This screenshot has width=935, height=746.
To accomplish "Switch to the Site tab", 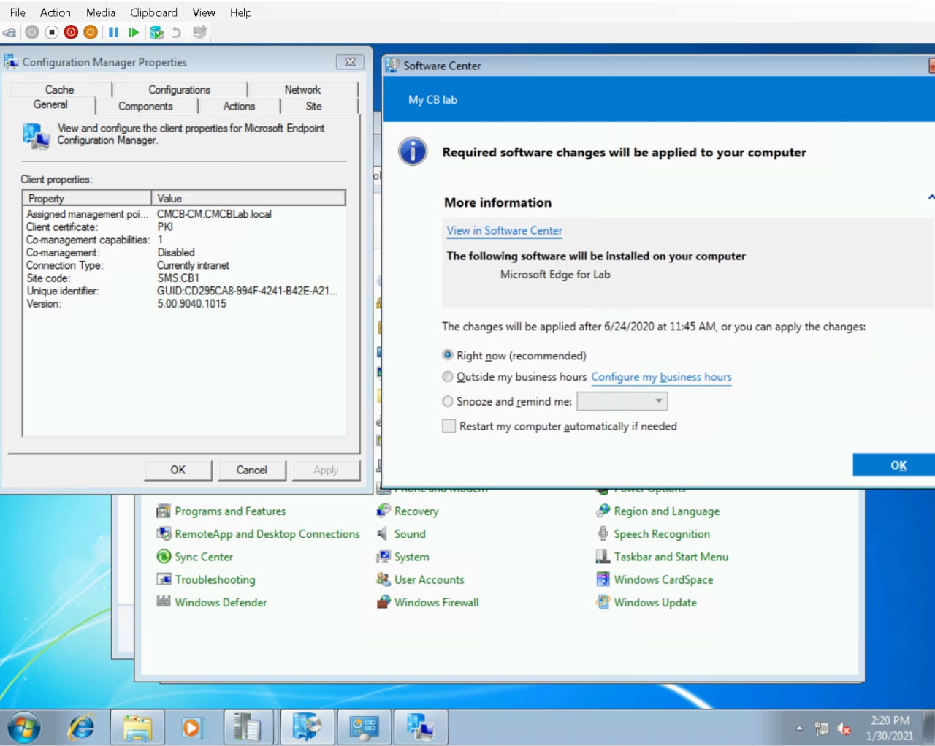I will click(x=313, y=107).
